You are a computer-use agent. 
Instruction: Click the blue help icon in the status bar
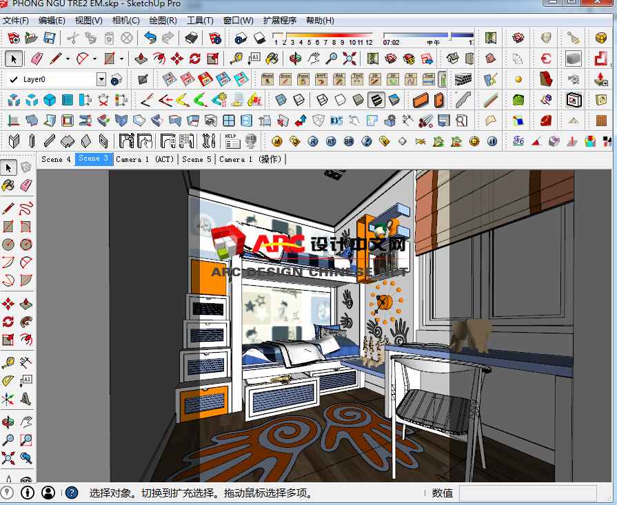tap(71, 493)
